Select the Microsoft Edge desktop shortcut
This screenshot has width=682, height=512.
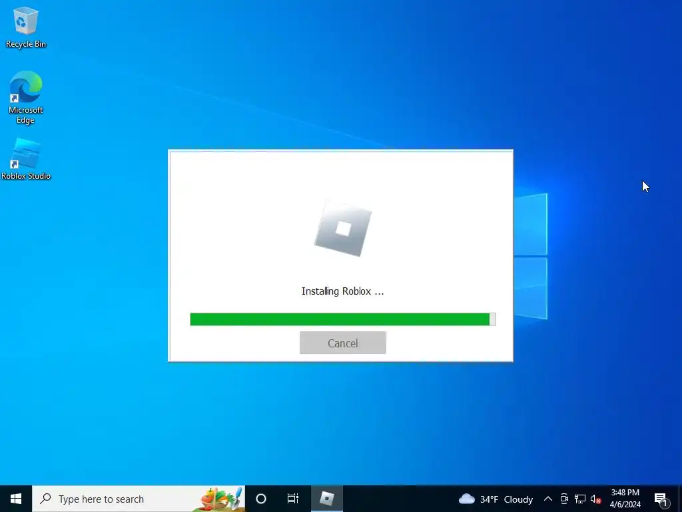point(26,97)
